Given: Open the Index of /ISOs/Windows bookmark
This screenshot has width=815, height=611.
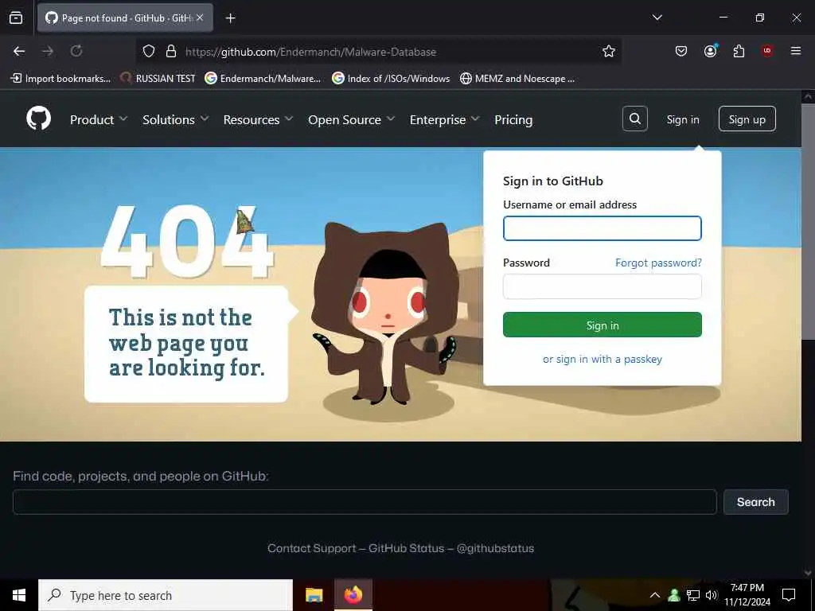Looking at the screenshot, I should click(391, 79).
